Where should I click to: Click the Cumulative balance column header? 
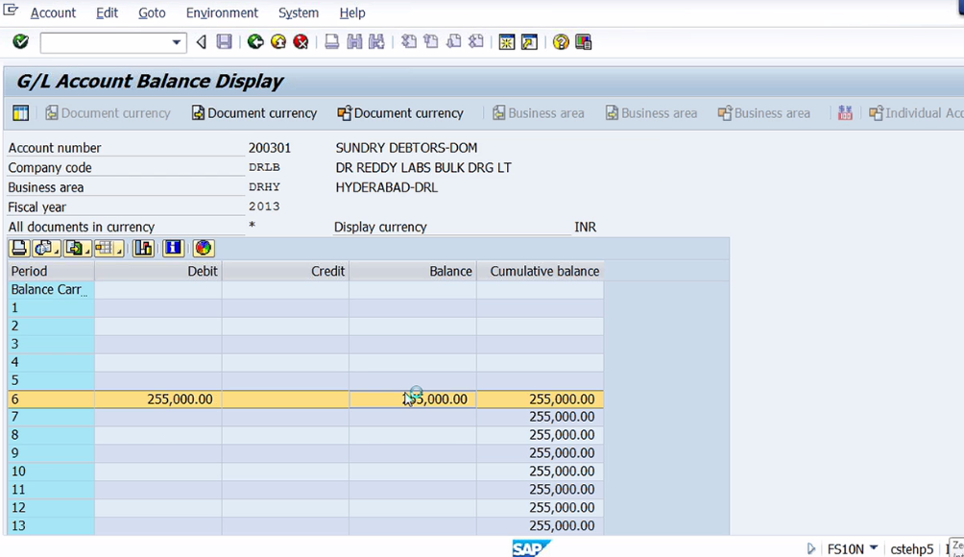540,271
